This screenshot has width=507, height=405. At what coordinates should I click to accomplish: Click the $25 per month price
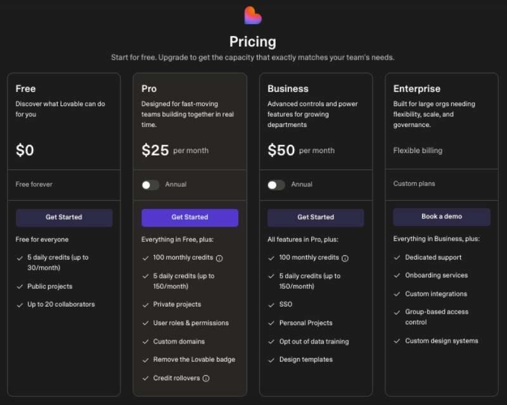click(x=155, y=150)
